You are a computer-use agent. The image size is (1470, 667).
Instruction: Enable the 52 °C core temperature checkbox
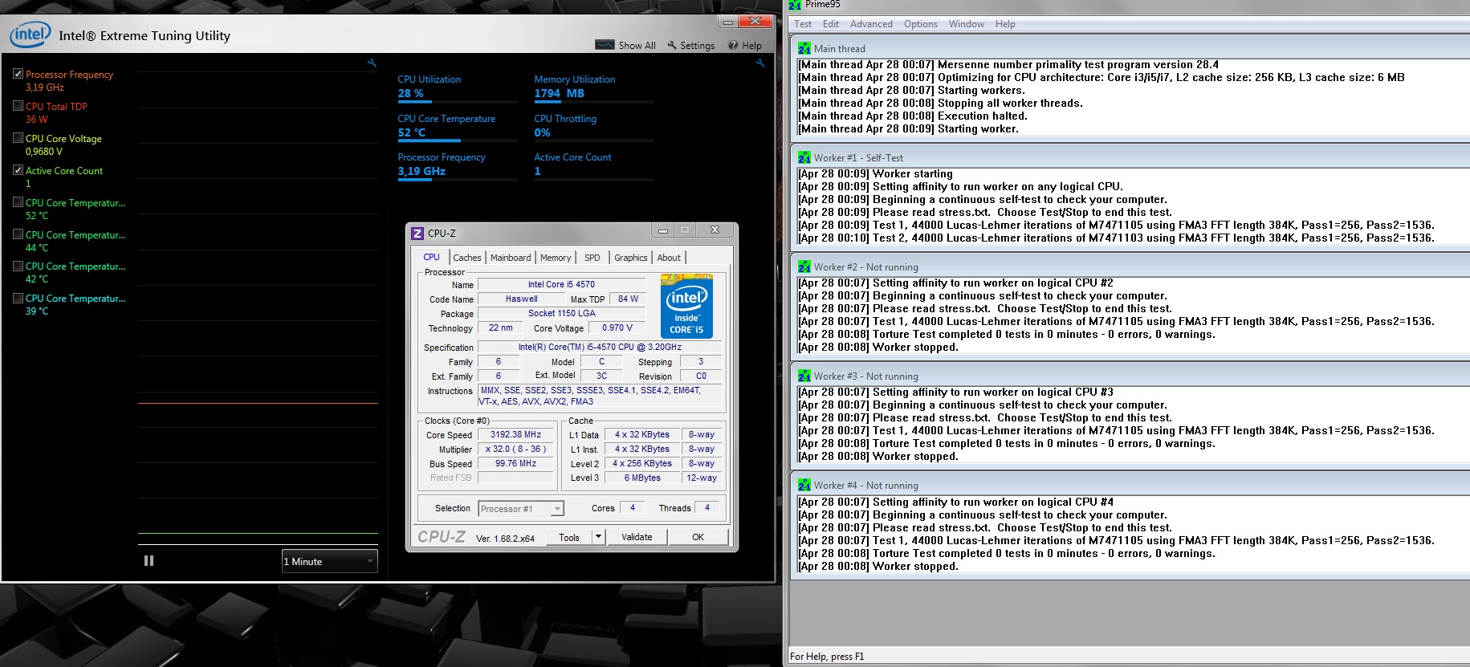point(18,201)
